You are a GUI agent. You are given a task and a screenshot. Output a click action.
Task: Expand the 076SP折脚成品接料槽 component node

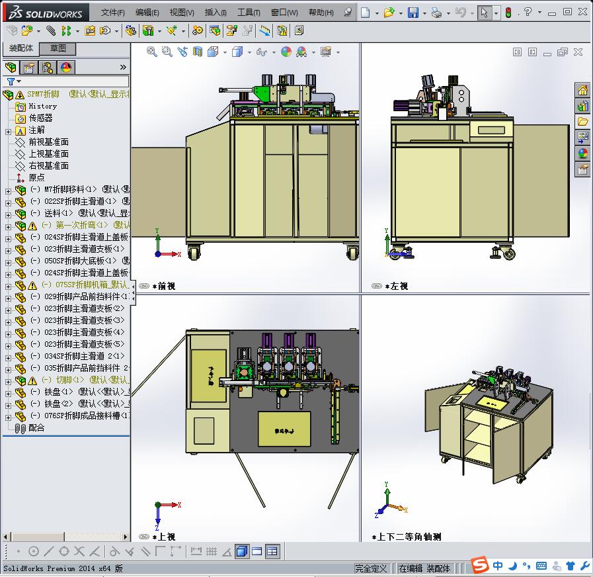click(8, 418)
